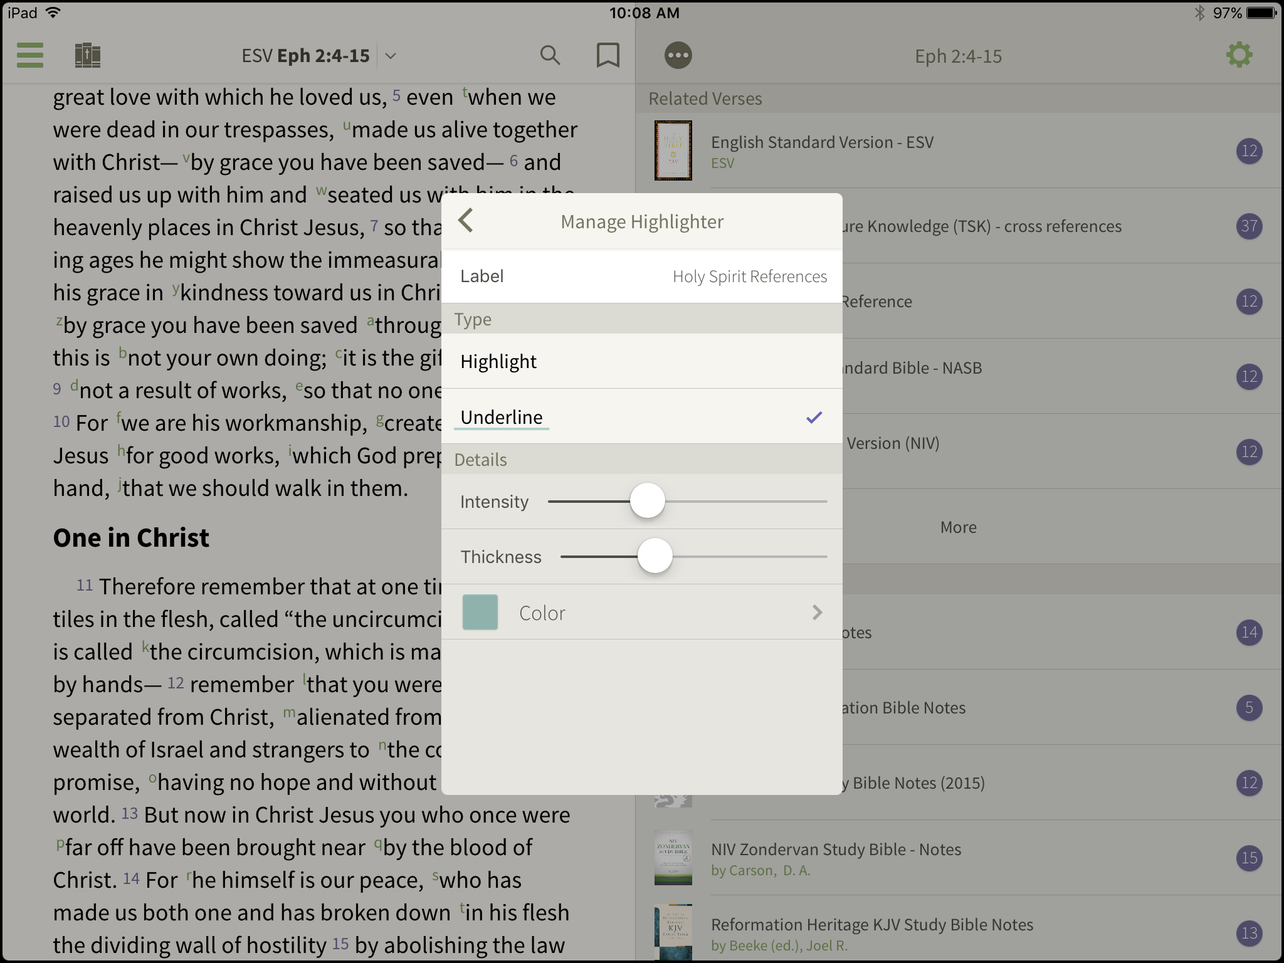Select the Highlight type

tap(642, 361)
